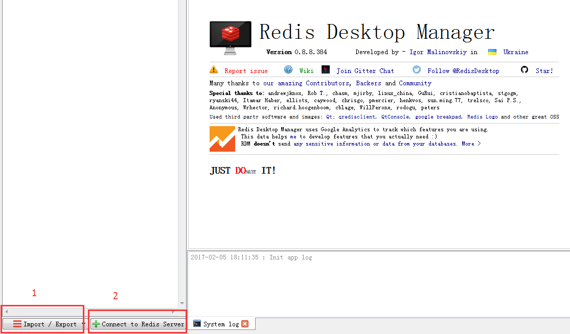Screen dimensions: 570x334
Task: Click the green plus icon on Connect button
Action: 96,324
